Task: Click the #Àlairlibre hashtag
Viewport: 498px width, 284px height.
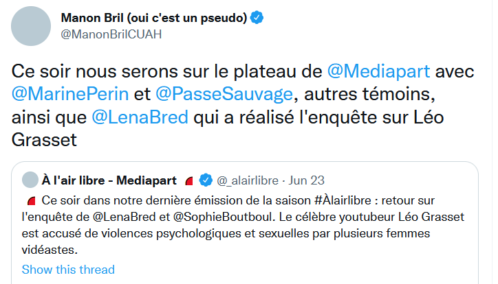Action: coord(353,200)
